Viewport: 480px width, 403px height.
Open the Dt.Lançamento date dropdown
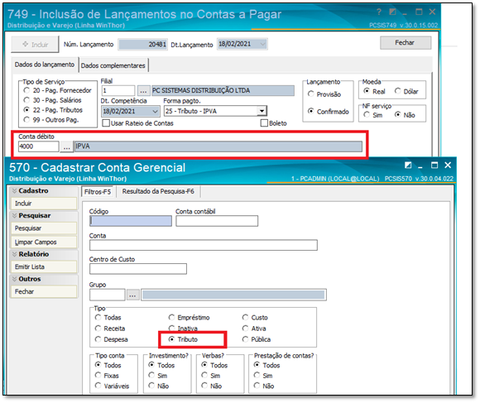point(262,45)
